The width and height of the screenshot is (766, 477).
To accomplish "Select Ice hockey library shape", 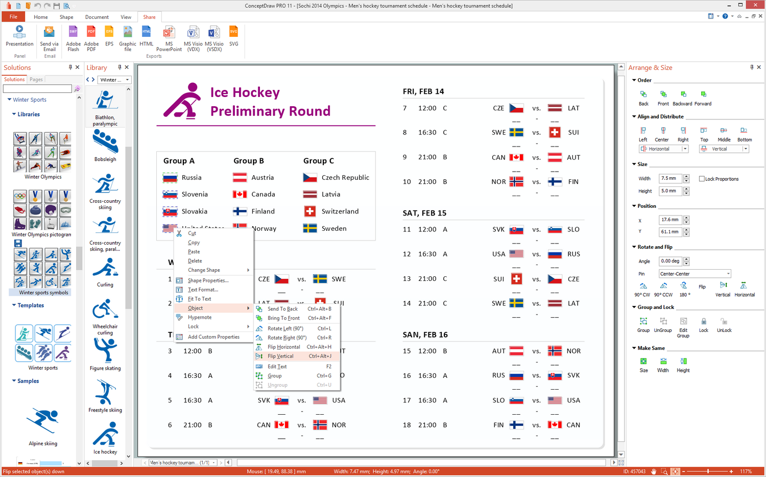I will 105,438.
